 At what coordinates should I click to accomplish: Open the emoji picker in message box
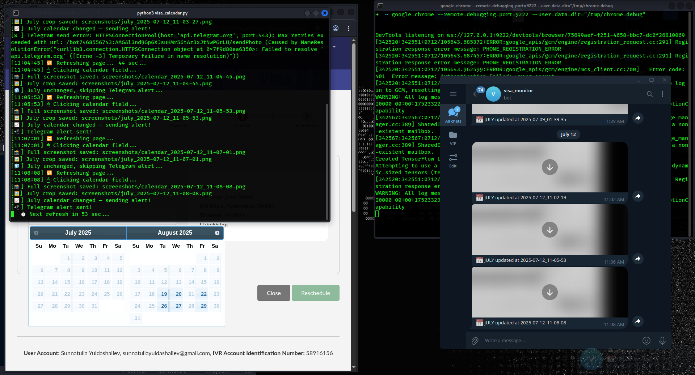pos(646,341)
